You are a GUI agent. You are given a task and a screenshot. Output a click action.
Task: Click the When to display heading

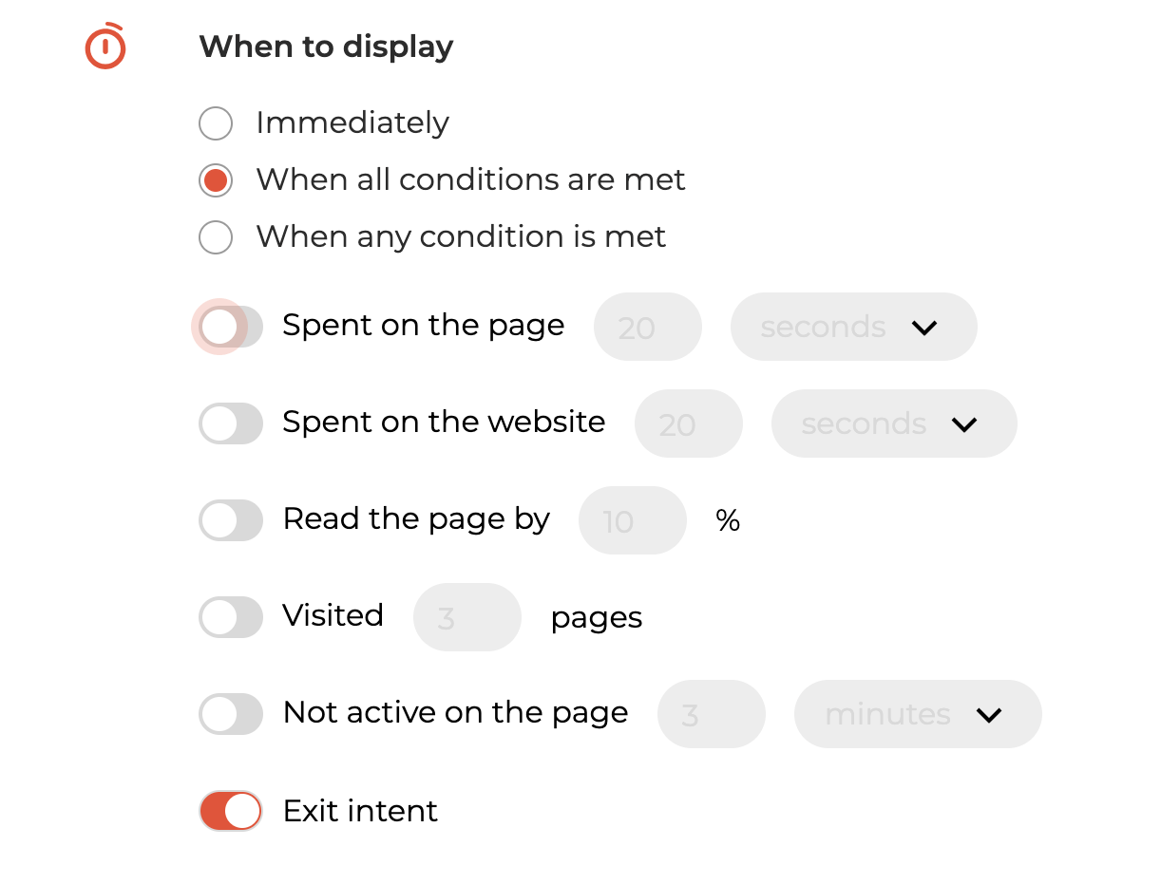(x=326, y=47)
